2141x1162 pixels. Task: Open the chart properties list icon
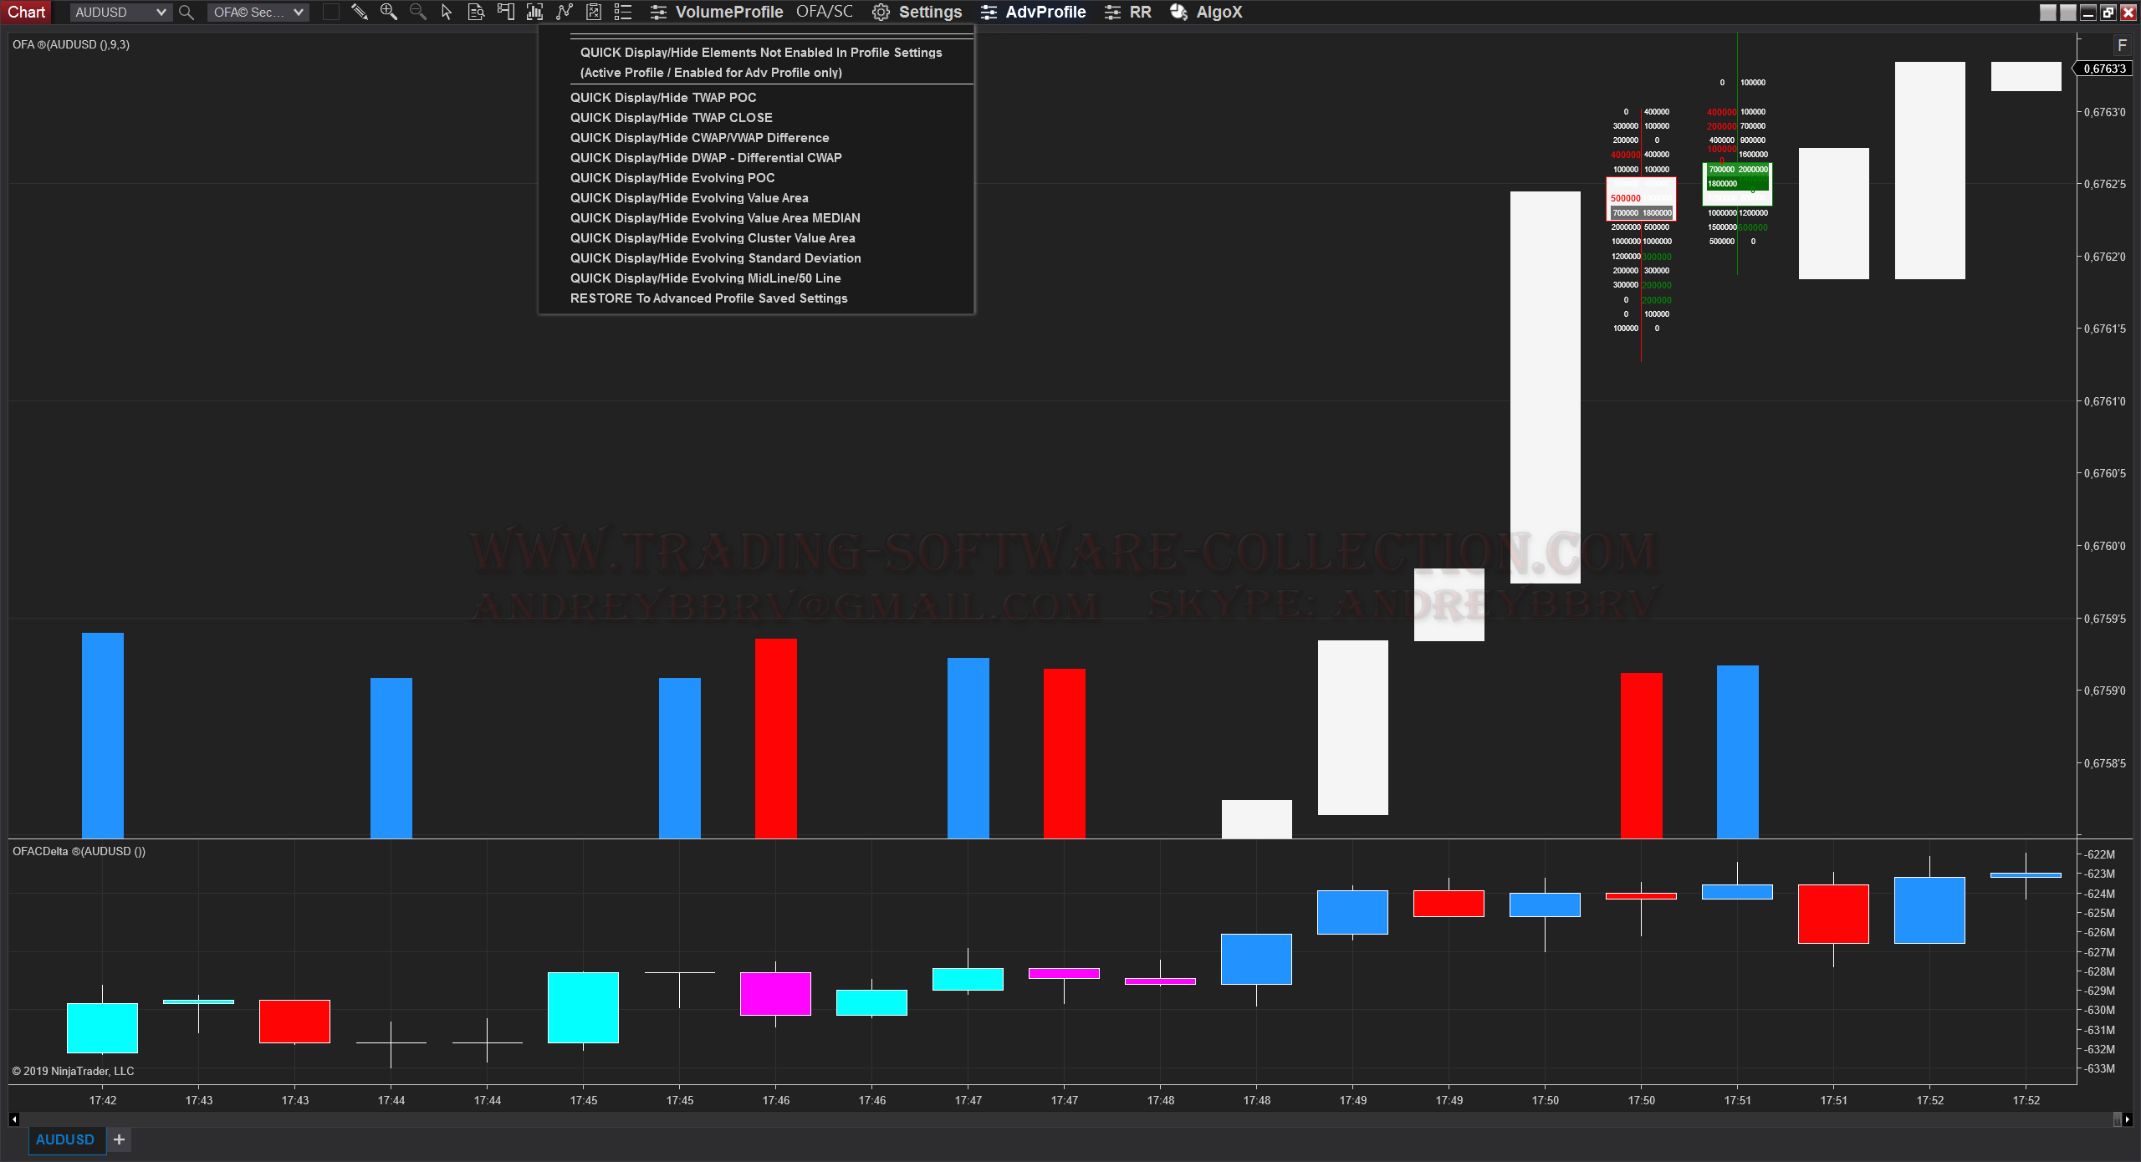(x=623, y=12)
